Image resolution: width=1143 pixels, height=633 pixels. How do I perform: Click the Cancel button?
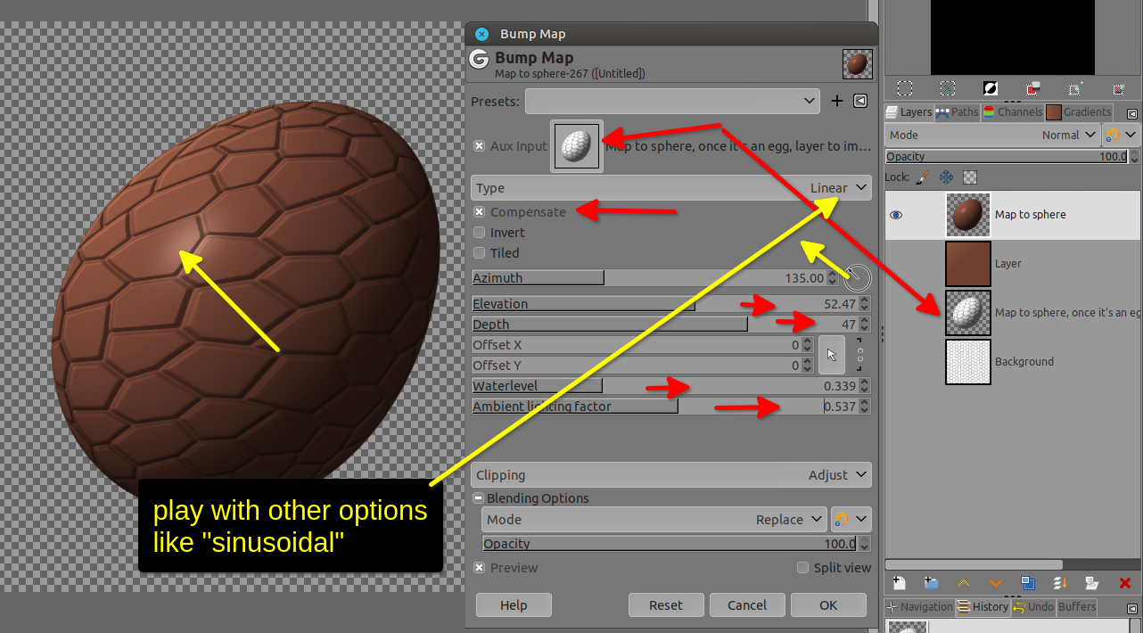point(747,604)
